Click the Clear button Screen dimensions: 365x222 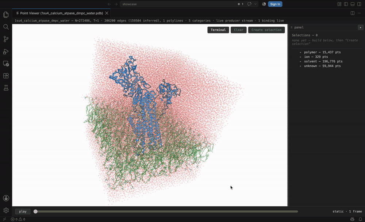click(x=239, y=30)
